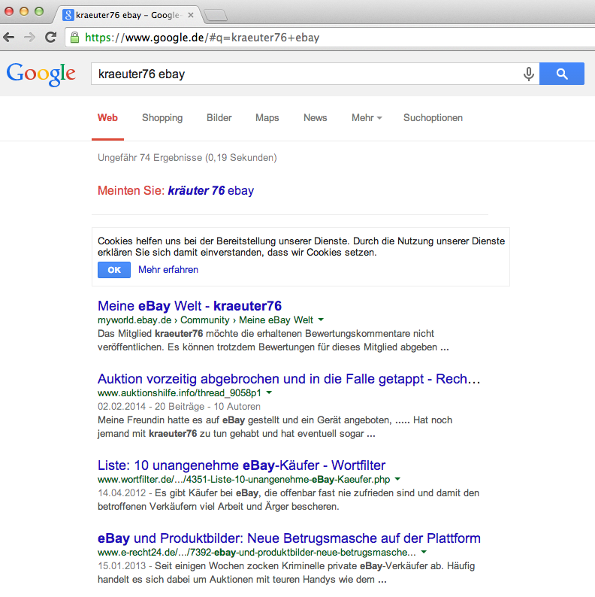Close the kraeuter76 ebay browser tab
Image resolution: width=595 pixels, height=597 pixels.
point(191,15)
